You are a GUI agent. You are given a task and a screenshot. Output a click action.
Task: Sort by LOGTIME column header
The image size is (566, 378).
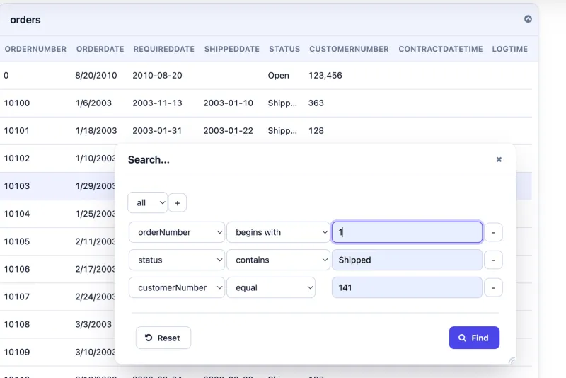point(509,49)
